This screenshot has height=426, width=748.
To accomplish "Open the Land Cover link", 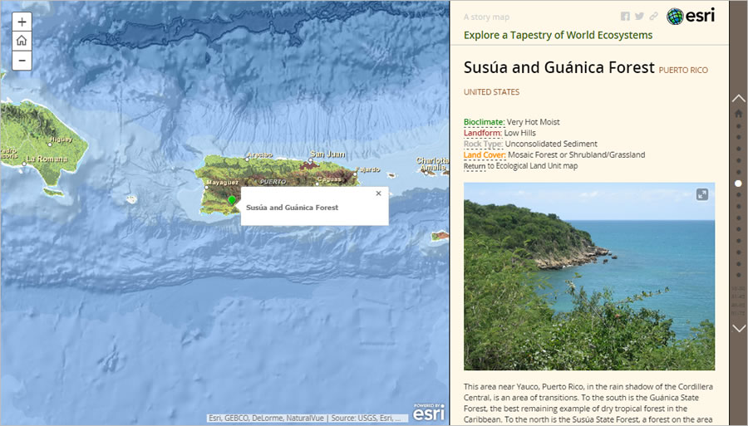I will pos(485,154).
